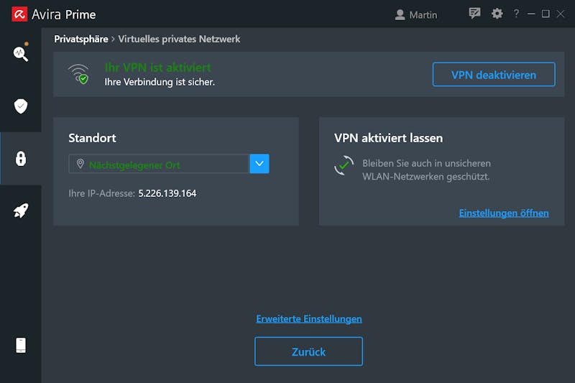Open the Status scan magnifier sidebar icon
The image size is (575, 383).
[x=21, y=52]
